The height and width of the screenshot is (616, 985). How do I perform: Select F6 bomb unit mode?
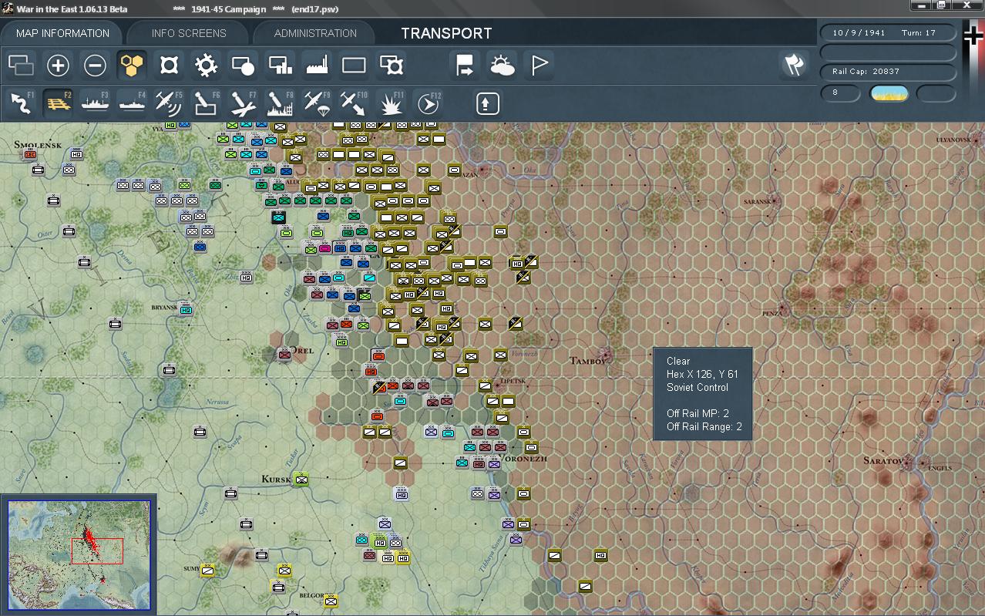click(x=206, y=103)
